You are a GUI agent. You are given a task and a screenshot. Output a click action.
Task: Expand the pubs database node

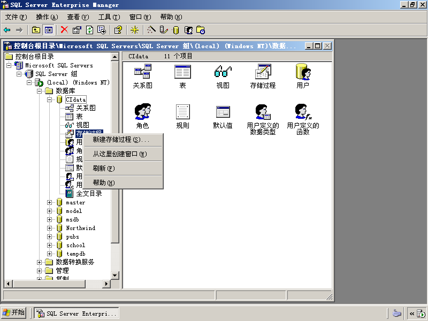pos(49,237)
